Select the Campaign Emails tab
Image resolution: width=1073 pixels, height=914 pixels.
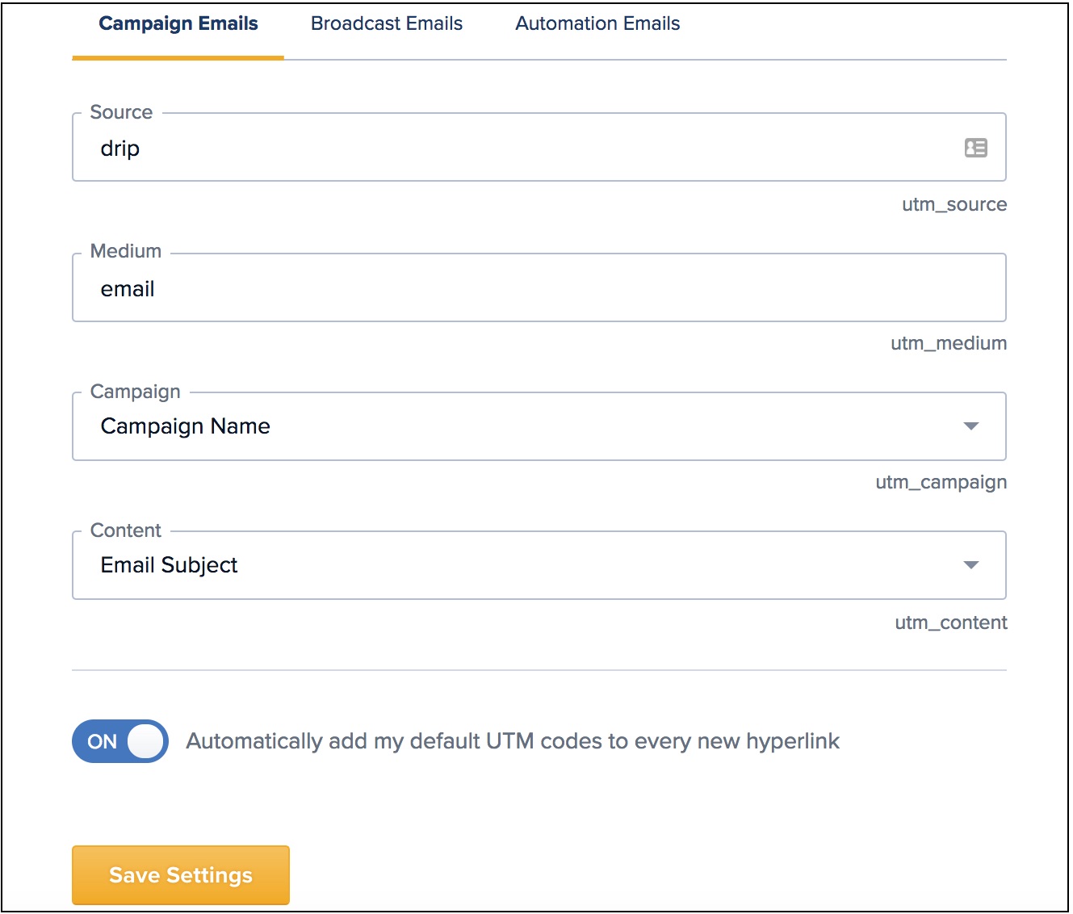(x=178, y=24)
